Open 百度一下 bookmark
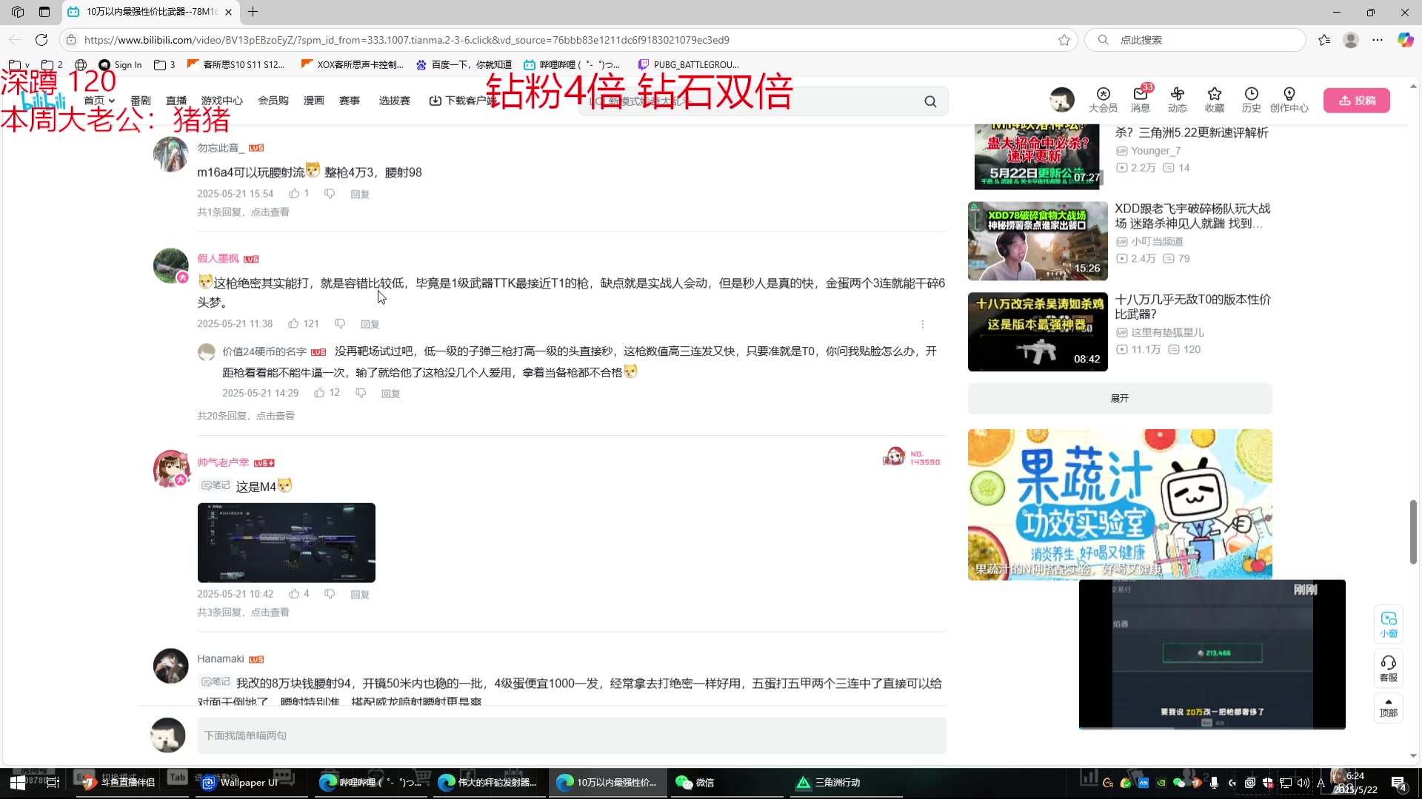Image resolution: width=1422 pixels, height=799 pixels. tap(464, 65)
